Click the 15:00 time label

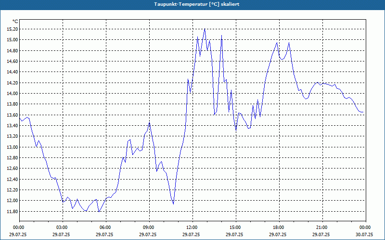[236, 228]
